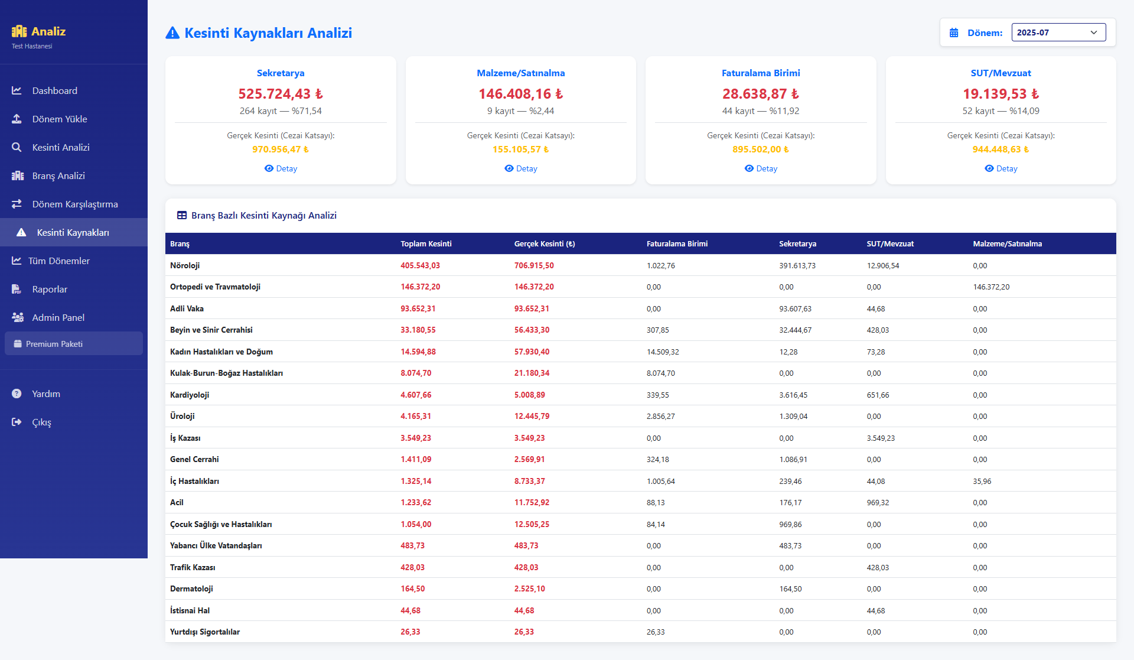Click eye icon under Malzeme/Satınalma card
The image size is (1134, 660).
(509, 168)
